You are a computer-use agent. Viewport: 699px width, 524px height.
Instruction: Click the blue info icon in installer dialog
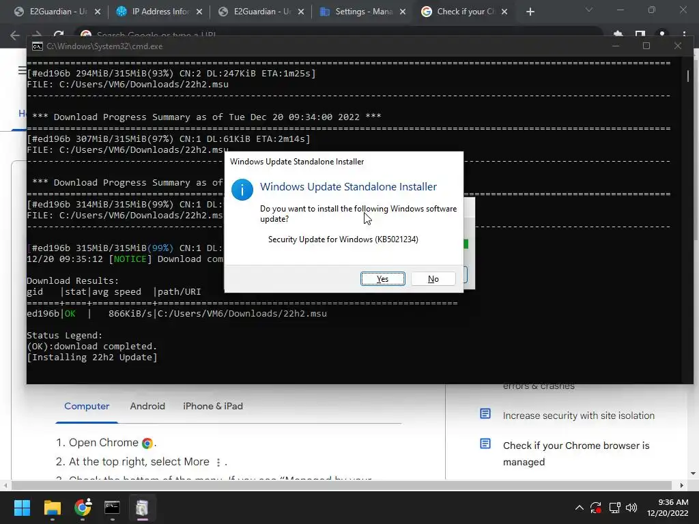[242, 190]
